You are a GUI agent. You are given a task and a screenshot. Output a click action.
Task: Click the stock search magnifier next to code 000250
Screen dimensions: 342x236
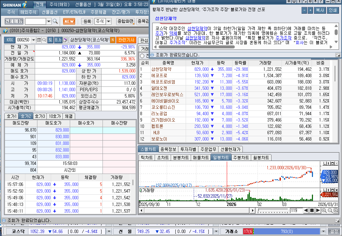click(44, 40)
